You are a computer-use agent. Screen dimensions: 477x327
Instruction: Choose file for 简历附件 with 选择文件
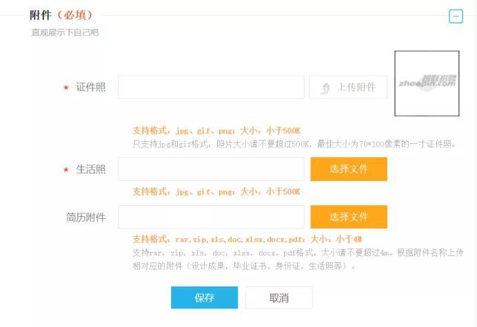tap(349, 217)
